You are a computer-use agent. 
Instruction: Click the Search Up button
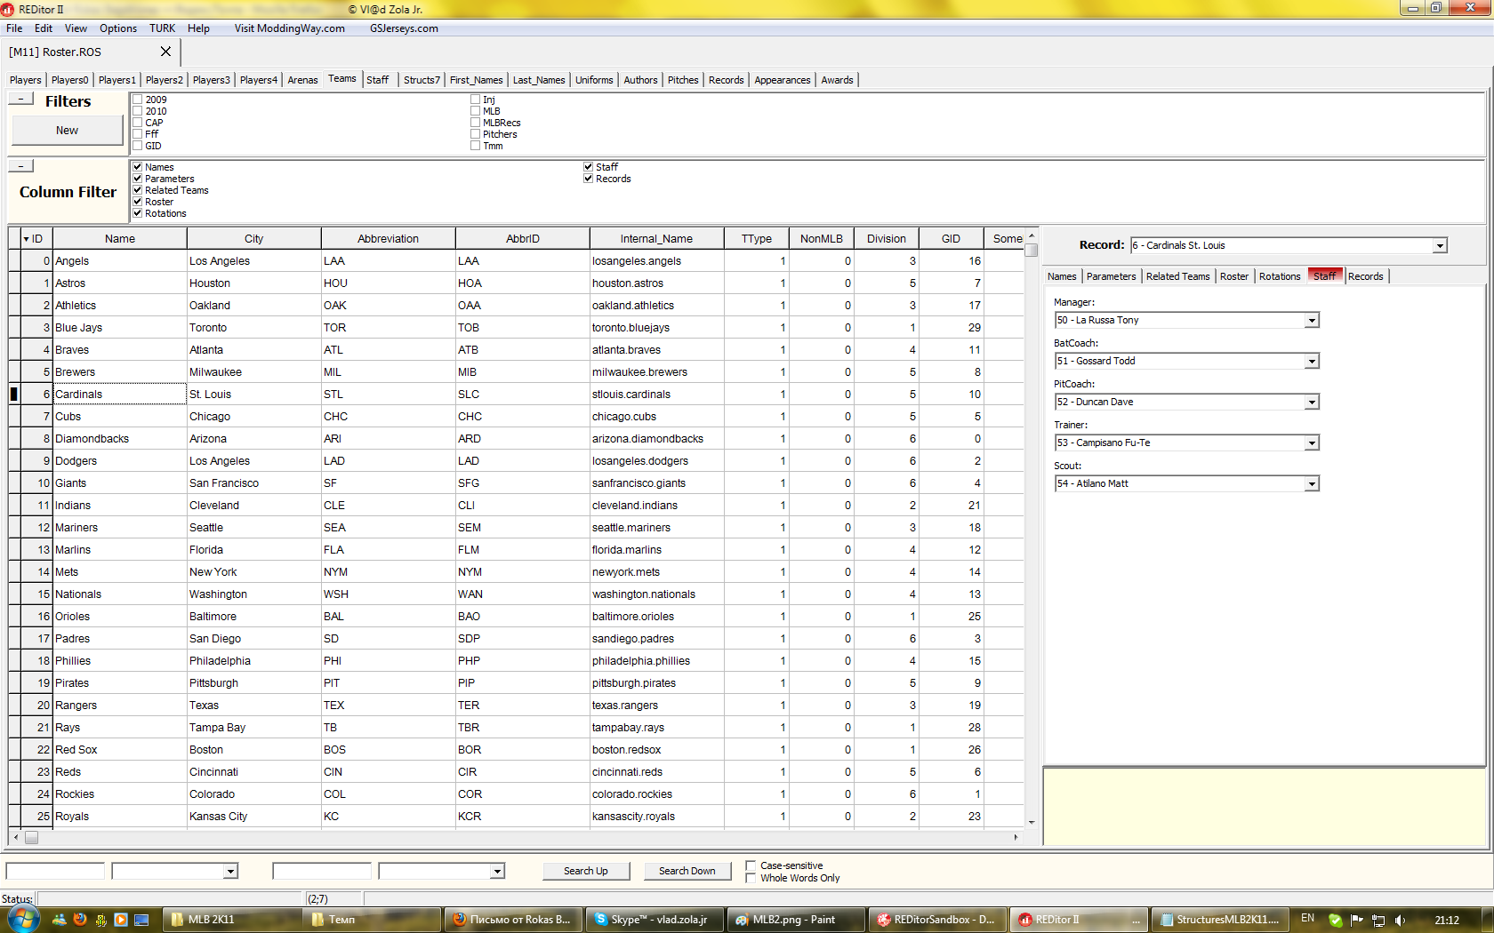(x=586, y=871)
